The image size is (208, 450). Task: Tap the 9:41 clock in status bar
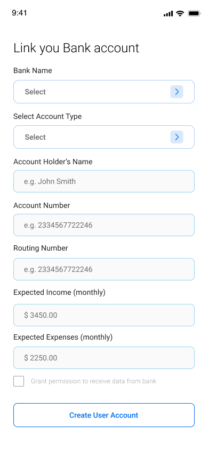pos(20,13)
